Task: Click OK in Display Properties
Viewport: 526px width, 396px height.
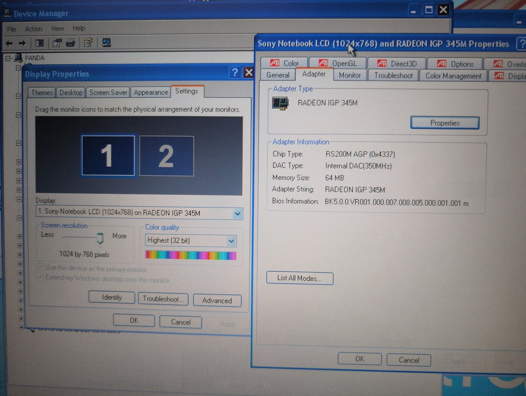Action: pos(134,320)
